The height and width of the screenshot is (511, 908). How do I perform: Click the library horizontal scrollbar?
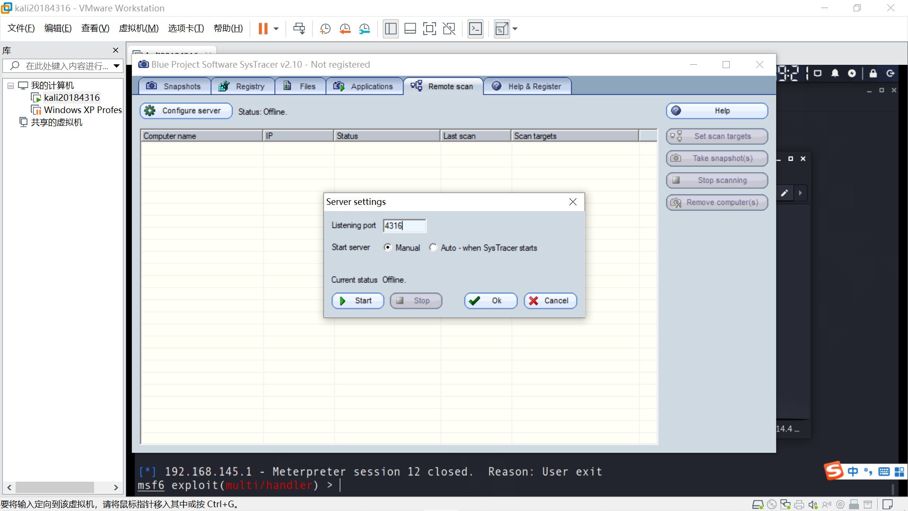click(x=54, y=487)
